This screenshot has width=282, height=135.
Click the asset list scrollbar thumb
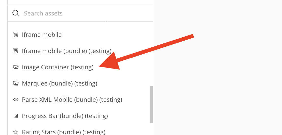pos(151,104)
